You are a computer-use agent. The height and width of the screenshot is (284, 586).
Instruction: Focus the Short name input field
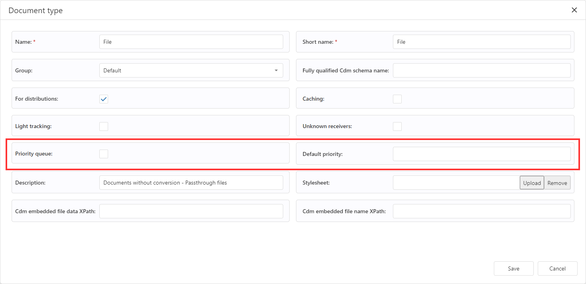point(481,42)
